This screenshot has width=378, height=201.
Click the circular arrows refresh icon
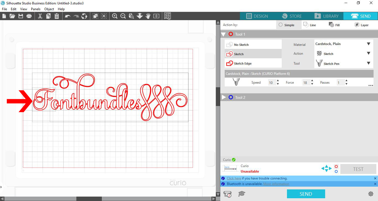[84, 16]
